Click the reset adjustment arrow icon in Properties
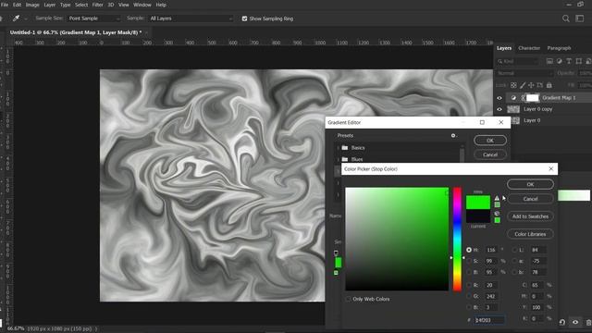This screenshot has width=592, height=333. pos(562,322)
